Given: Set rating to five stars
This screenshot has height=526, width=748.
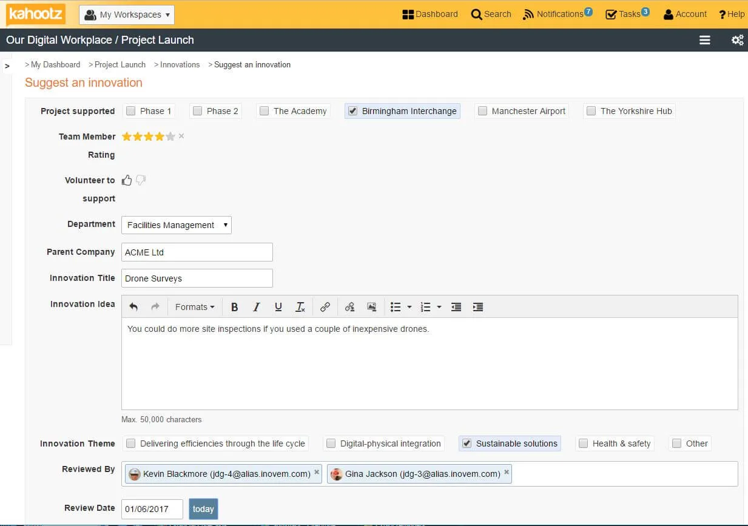Looking at the screenshot, I should tap(170, 137).
